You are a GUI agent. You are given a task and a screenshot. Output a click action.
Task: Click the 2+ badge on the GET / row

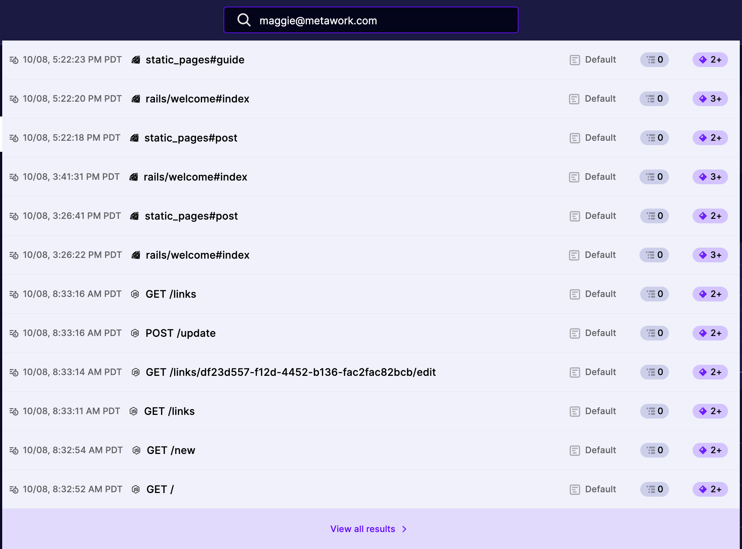[x=710, y=489]
